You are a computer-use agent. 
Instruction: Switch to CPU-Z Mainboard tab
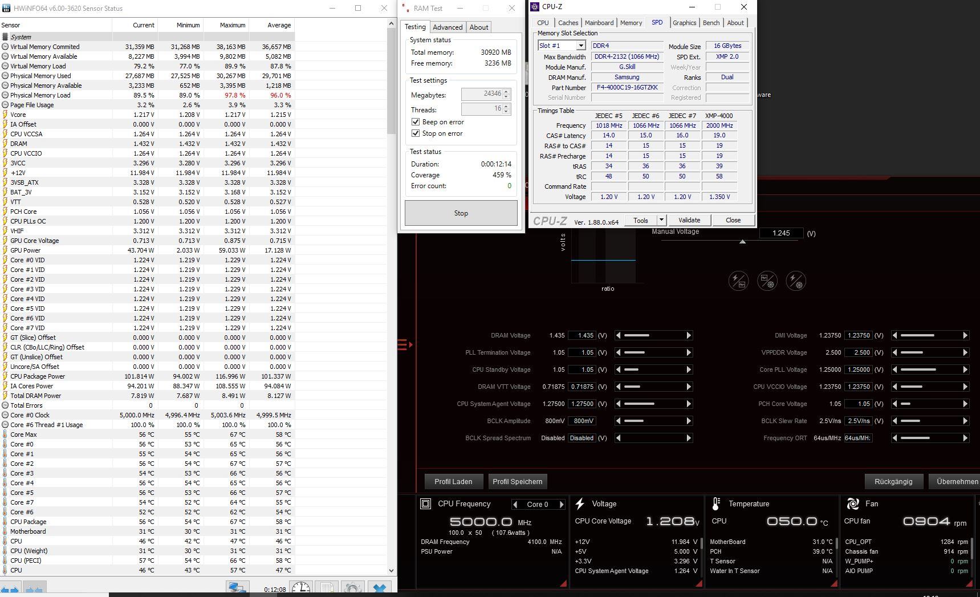pos(599,23)
